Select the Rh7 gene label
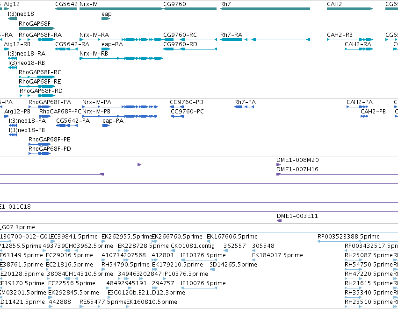Viewport: 398px width, 309px height. [225, 4]
